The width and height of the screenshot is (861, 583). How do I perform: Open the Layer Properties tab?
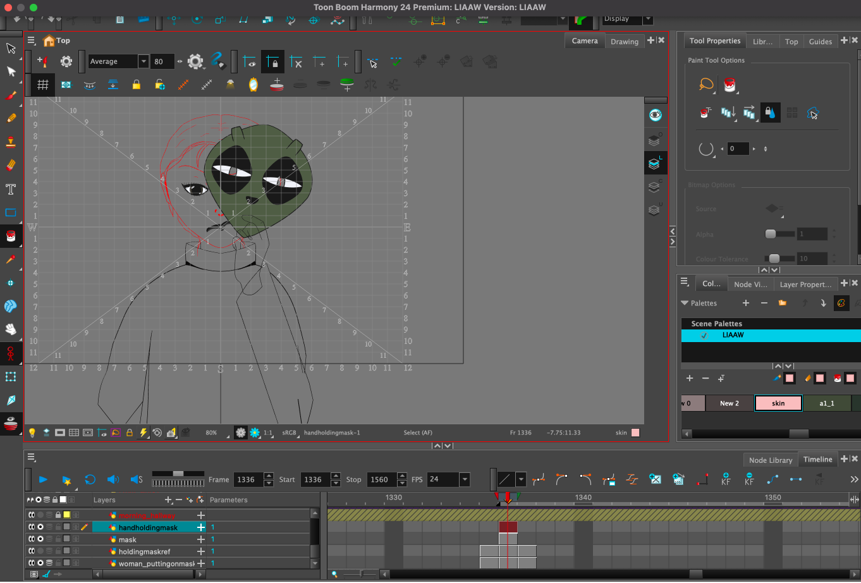(805, 285)
